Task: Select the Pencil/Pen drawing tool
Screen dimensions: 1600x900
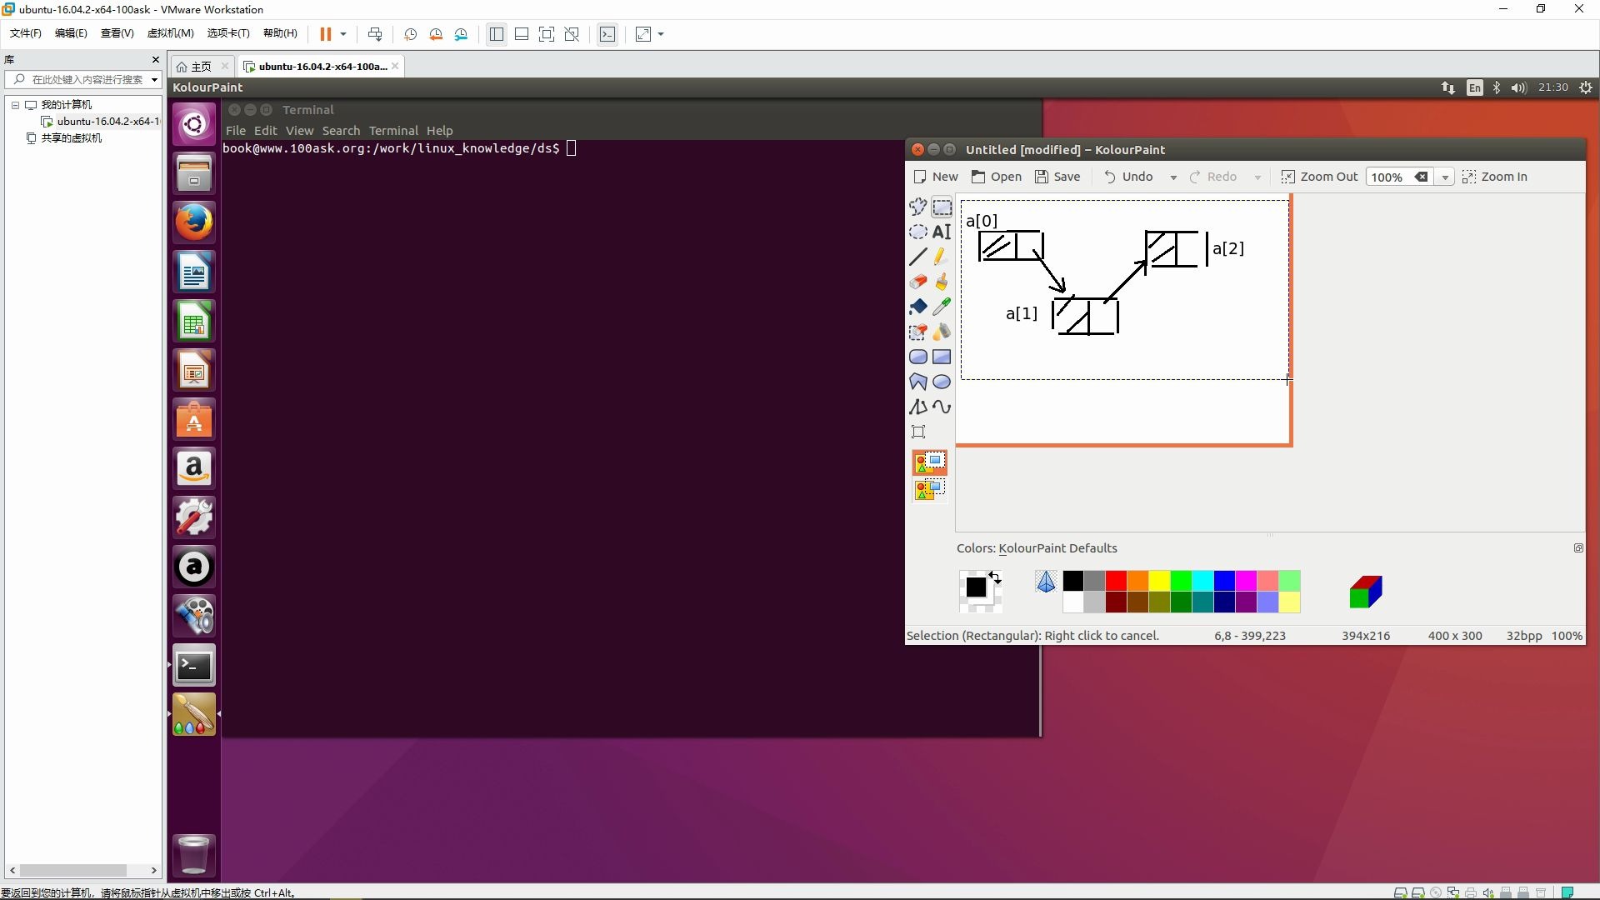Action: point(942,257)
